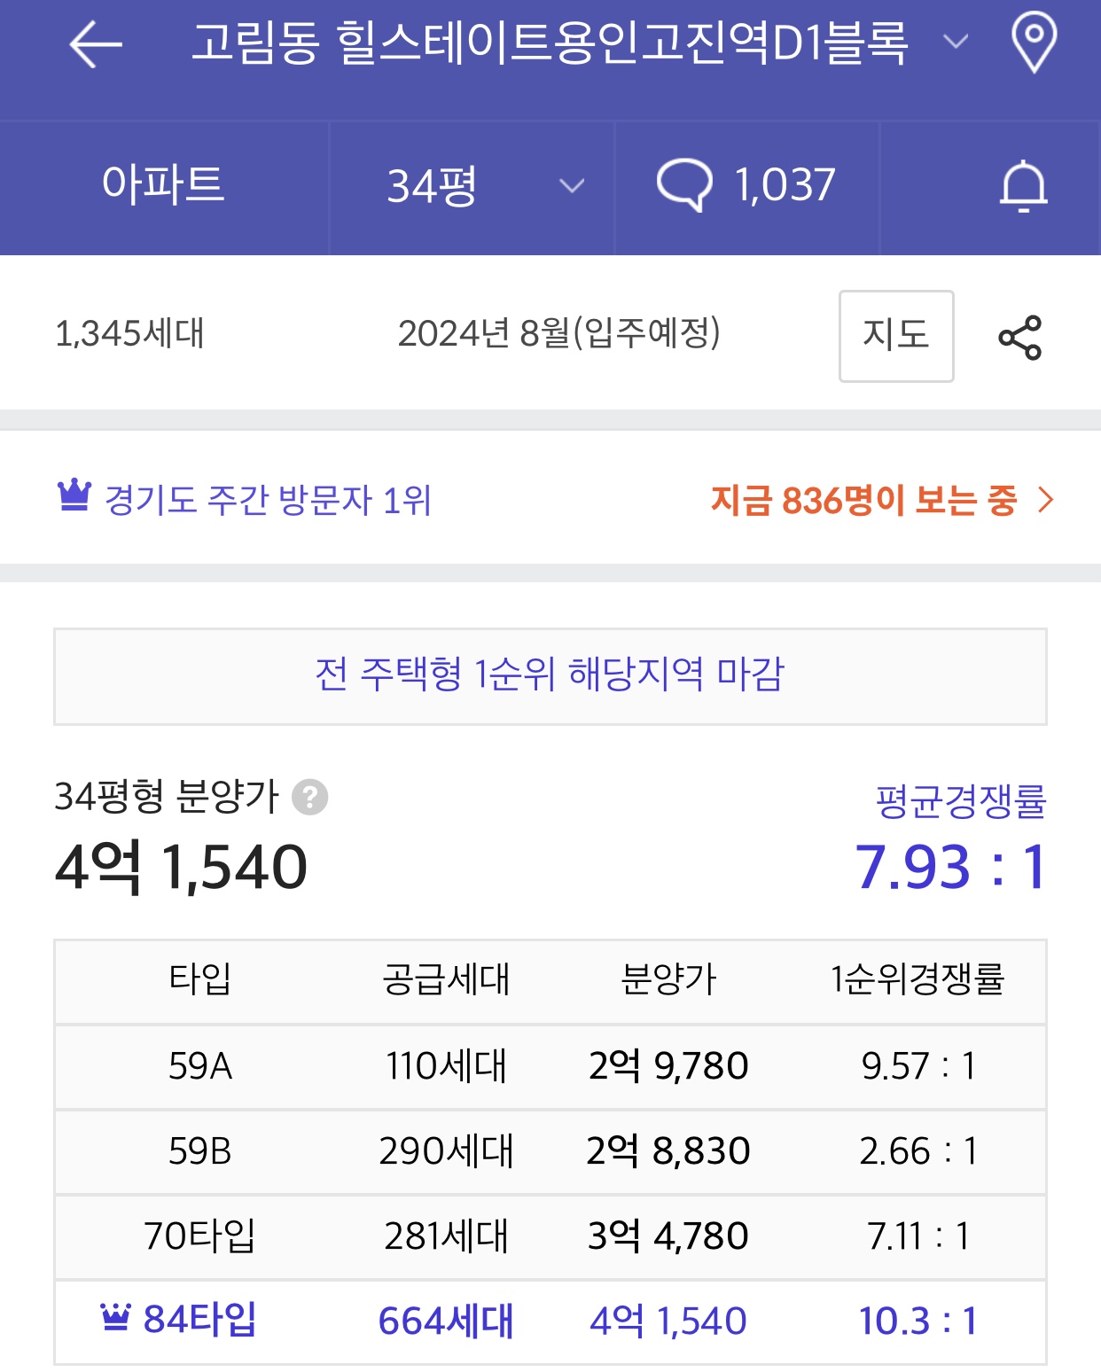1101x1372 pixels.
Task: Tap the 2억 9,780 price cell
Action: pos(668,1065)
